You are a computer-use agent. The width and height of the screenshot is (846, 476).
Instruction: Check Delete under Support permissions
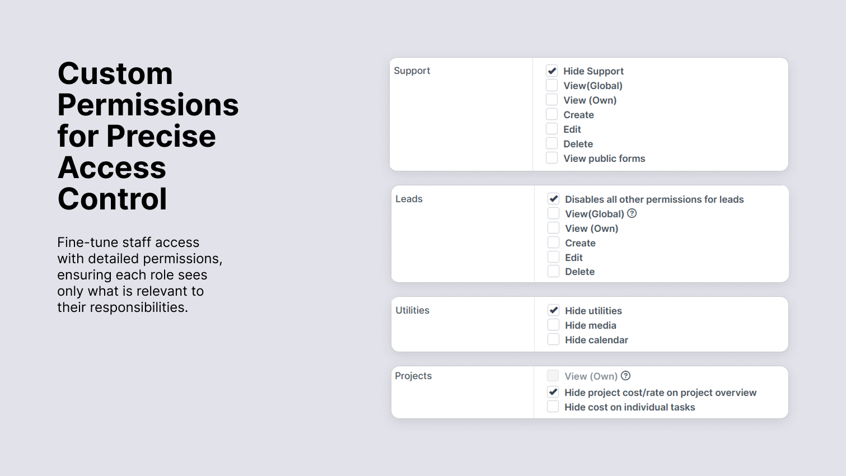[x=552, y=143]
